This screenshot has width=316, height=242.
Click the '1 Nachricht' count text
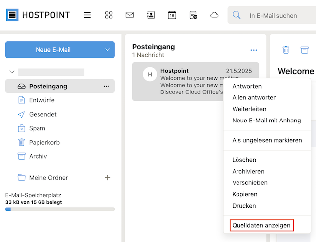tap(148, 55)
